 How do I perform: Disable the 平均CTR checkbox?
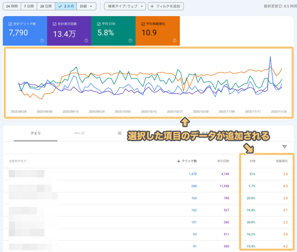tap(99, 24)
